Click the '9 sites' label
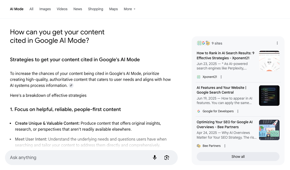The image size is (290, 170). [217, 43]
